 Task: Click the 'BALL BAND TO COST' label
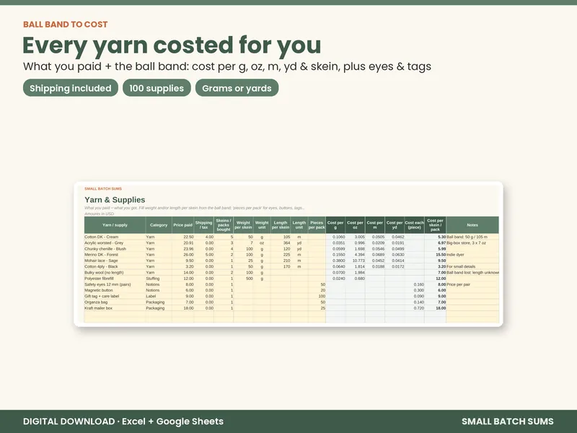(x=66, y=25)
